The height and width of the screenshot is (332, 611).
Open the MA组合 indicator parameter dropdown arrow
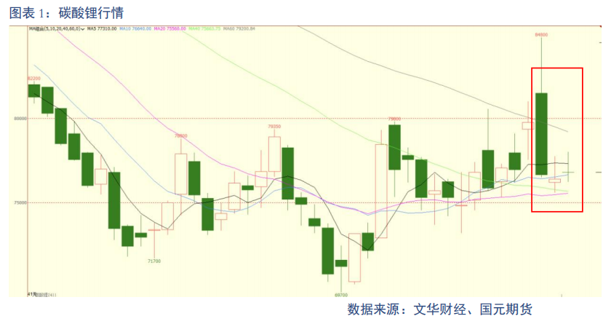pyautogui.click(x=83, y=29)
